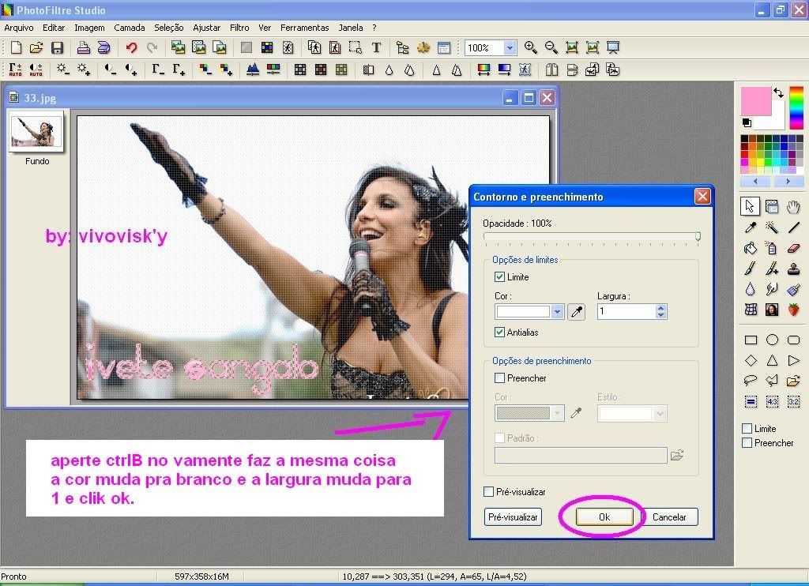Image resolution: width=809 pixels, height=586 pixels.
Task: Expand the 100% zoom level dropdown
Action: (510, 48)
